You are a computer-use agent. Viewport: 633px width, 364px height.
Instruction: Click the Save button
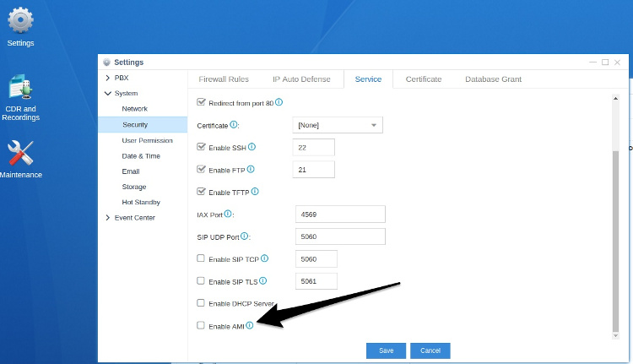(386, 350)
